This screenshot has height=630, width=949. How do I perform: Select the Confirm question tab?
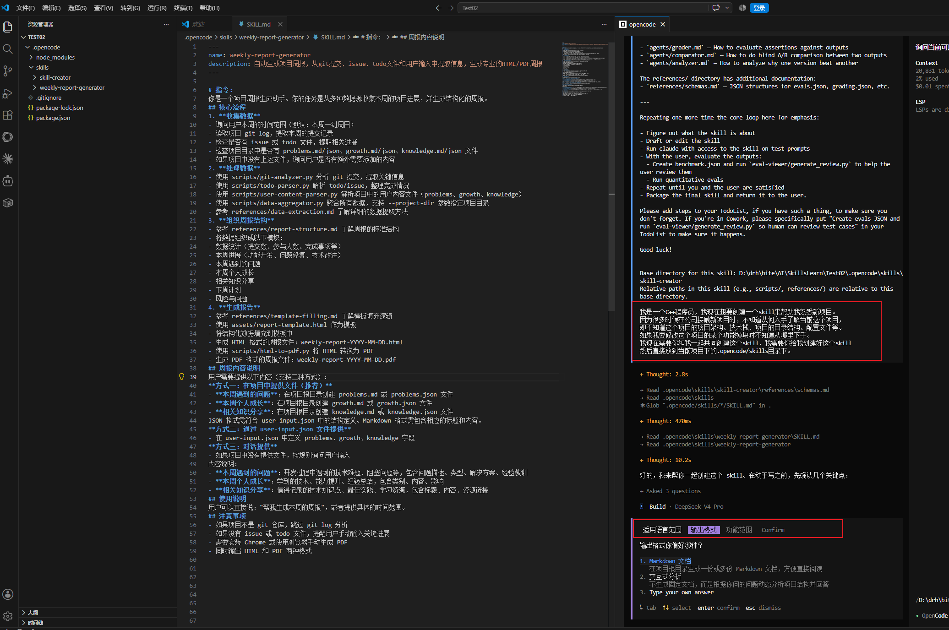(773, 530)
